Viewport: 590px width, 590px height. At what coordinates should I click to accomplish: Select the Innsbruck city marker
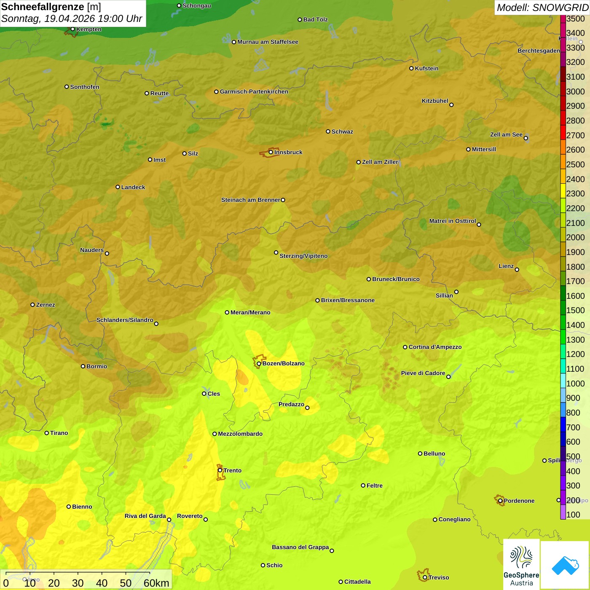[x=271, y=152]
